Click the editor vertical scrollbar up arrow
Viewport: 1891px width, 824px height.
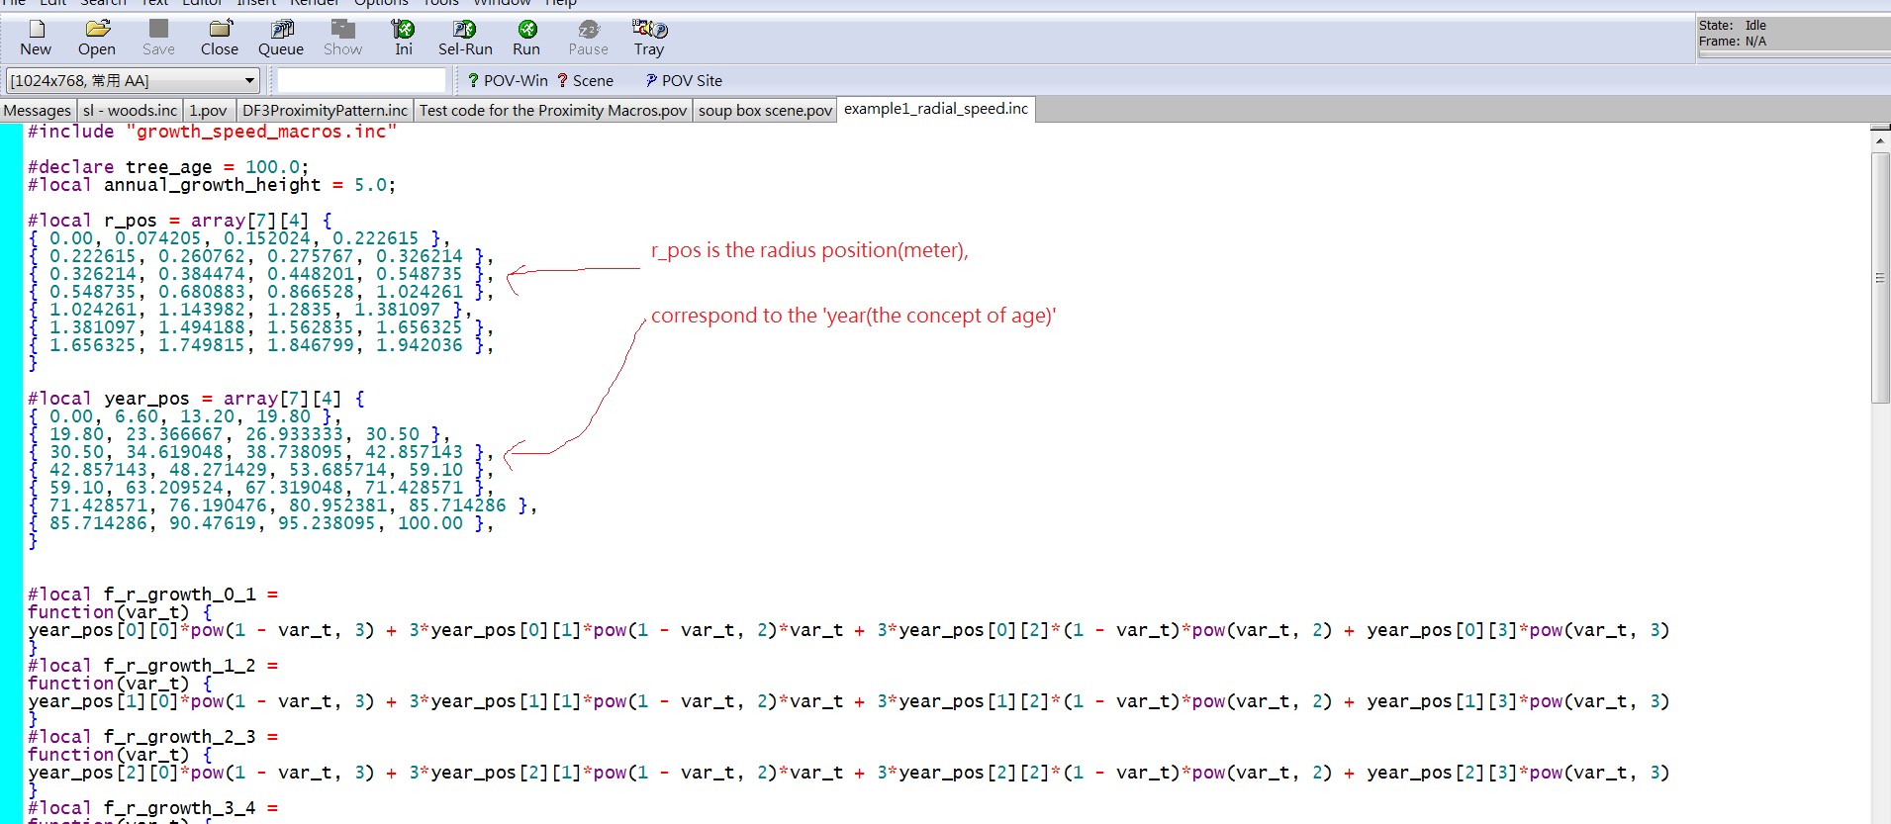pos(1880,141)
